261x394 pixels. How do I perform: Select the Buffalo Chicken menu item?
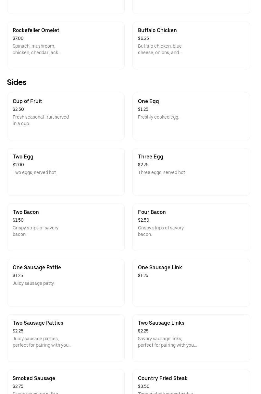click(191, 45)
